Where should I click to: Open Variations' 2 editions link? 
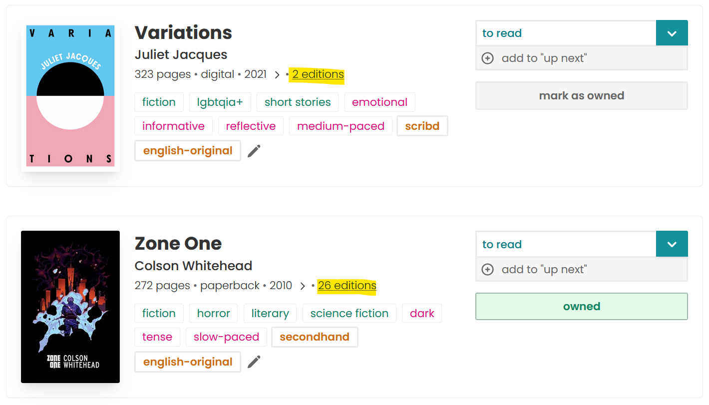(318, 74)
